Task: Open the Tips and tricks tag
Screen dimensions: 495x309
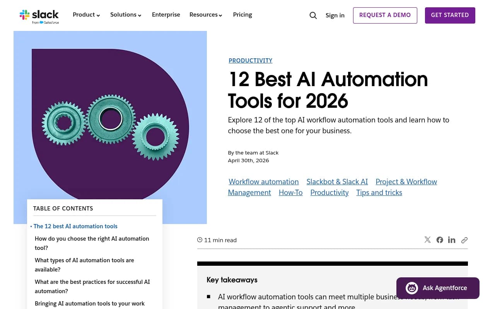Action: click(379, 192)
